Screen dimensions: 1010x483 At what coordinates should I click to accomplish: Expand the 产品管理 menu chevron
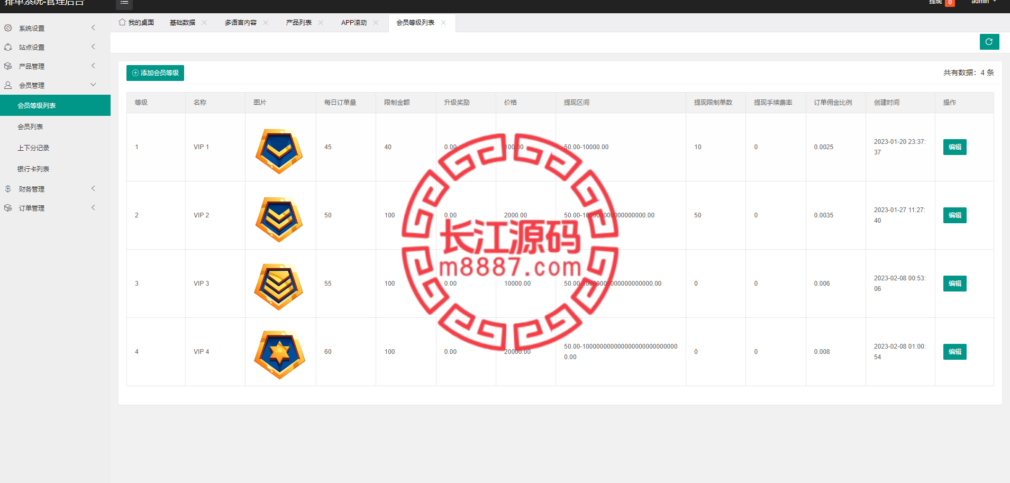point(93,66)
